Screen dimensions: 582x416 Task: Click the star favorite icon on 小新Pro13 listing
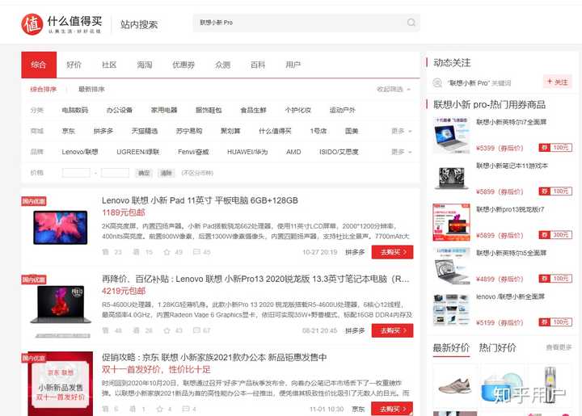167,330
